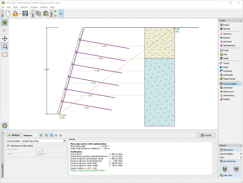
Task: Select the 2D view button
Action: click(5, 23)
